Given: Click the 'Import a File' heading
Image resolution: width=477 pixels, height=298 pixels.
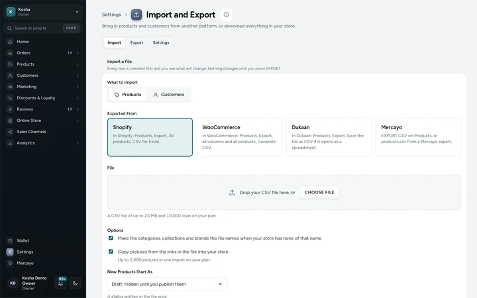Looking at the screenshot, I should pos(119,62).
